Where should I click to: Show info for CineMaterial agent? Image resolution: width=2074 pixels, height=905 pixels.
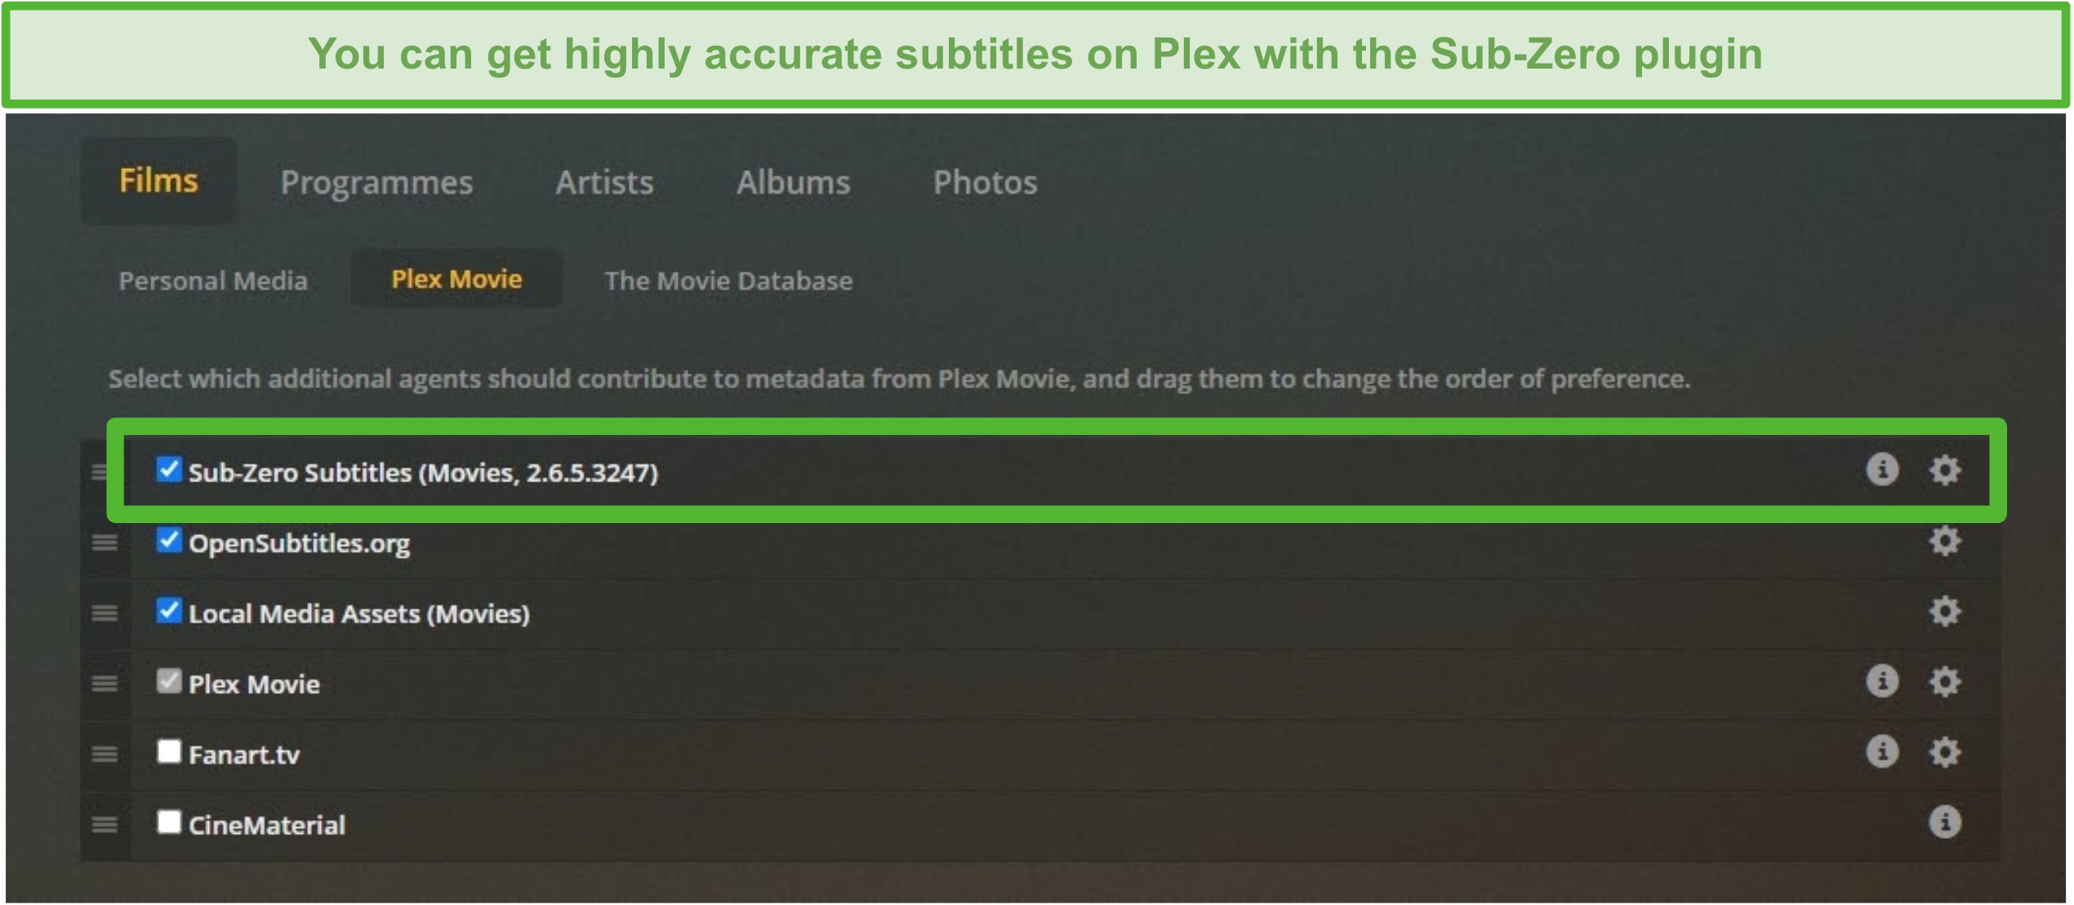pos(1945,823)
